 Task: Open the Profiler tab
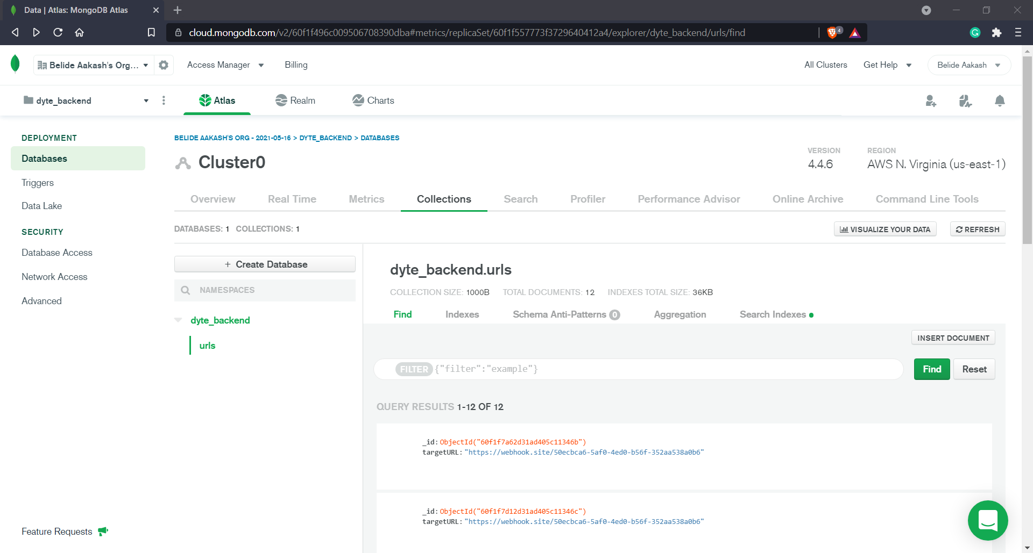(588, 199)
